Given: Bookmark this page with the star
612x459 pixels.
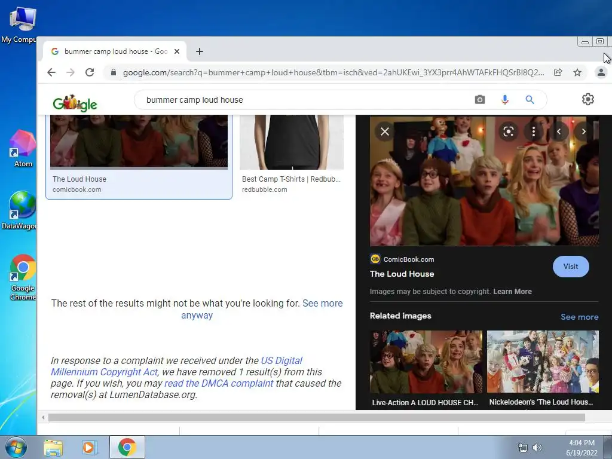Looking at the screenshot, I should coord(577,72).
